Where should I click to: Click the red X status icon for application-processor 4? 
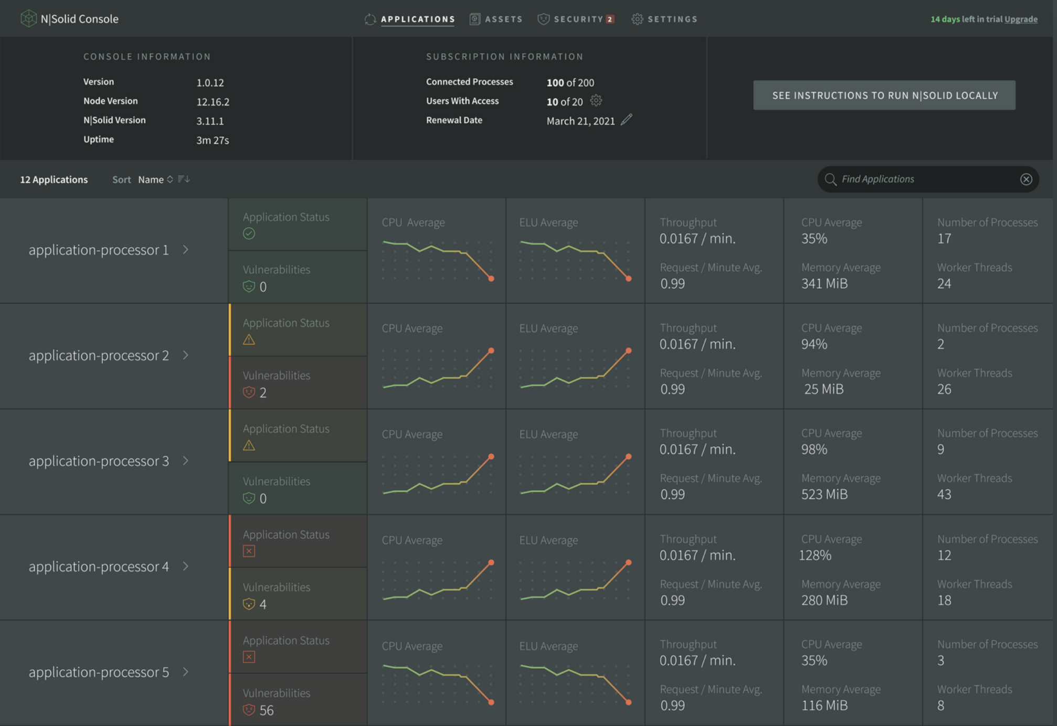coord(249,551)
